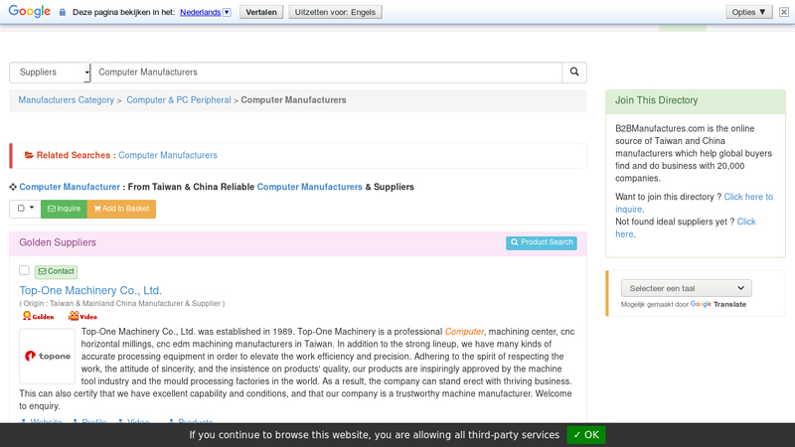The image size is (795, 447).
Task: Go to Manufacturers Category breadcrumb
Action: (67, 100)
